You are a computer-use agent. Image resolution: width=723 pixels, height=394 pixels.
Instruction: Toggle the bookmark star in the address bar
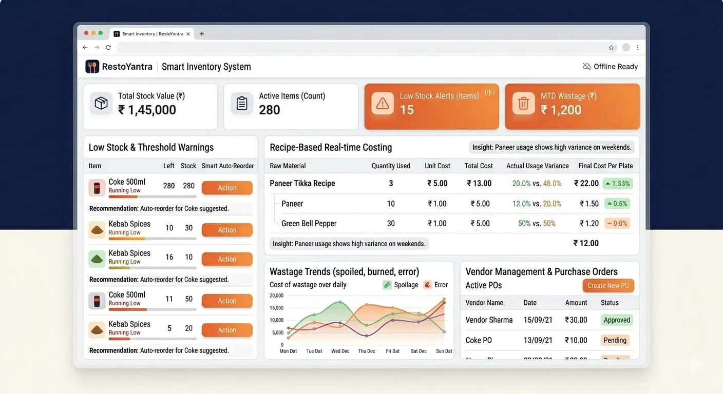(x=611, y=47)
